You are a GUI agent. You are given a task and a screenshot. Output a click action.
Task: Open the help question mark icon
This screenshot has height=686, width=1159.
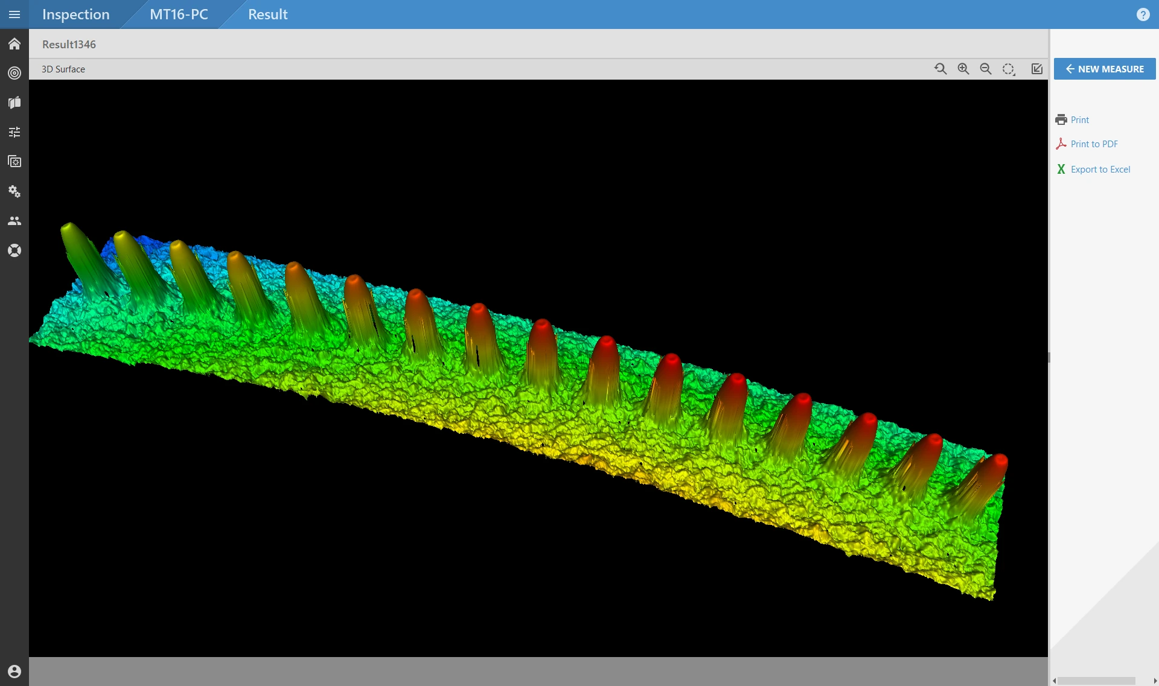pyautogui.click(x=1144, y=14)
